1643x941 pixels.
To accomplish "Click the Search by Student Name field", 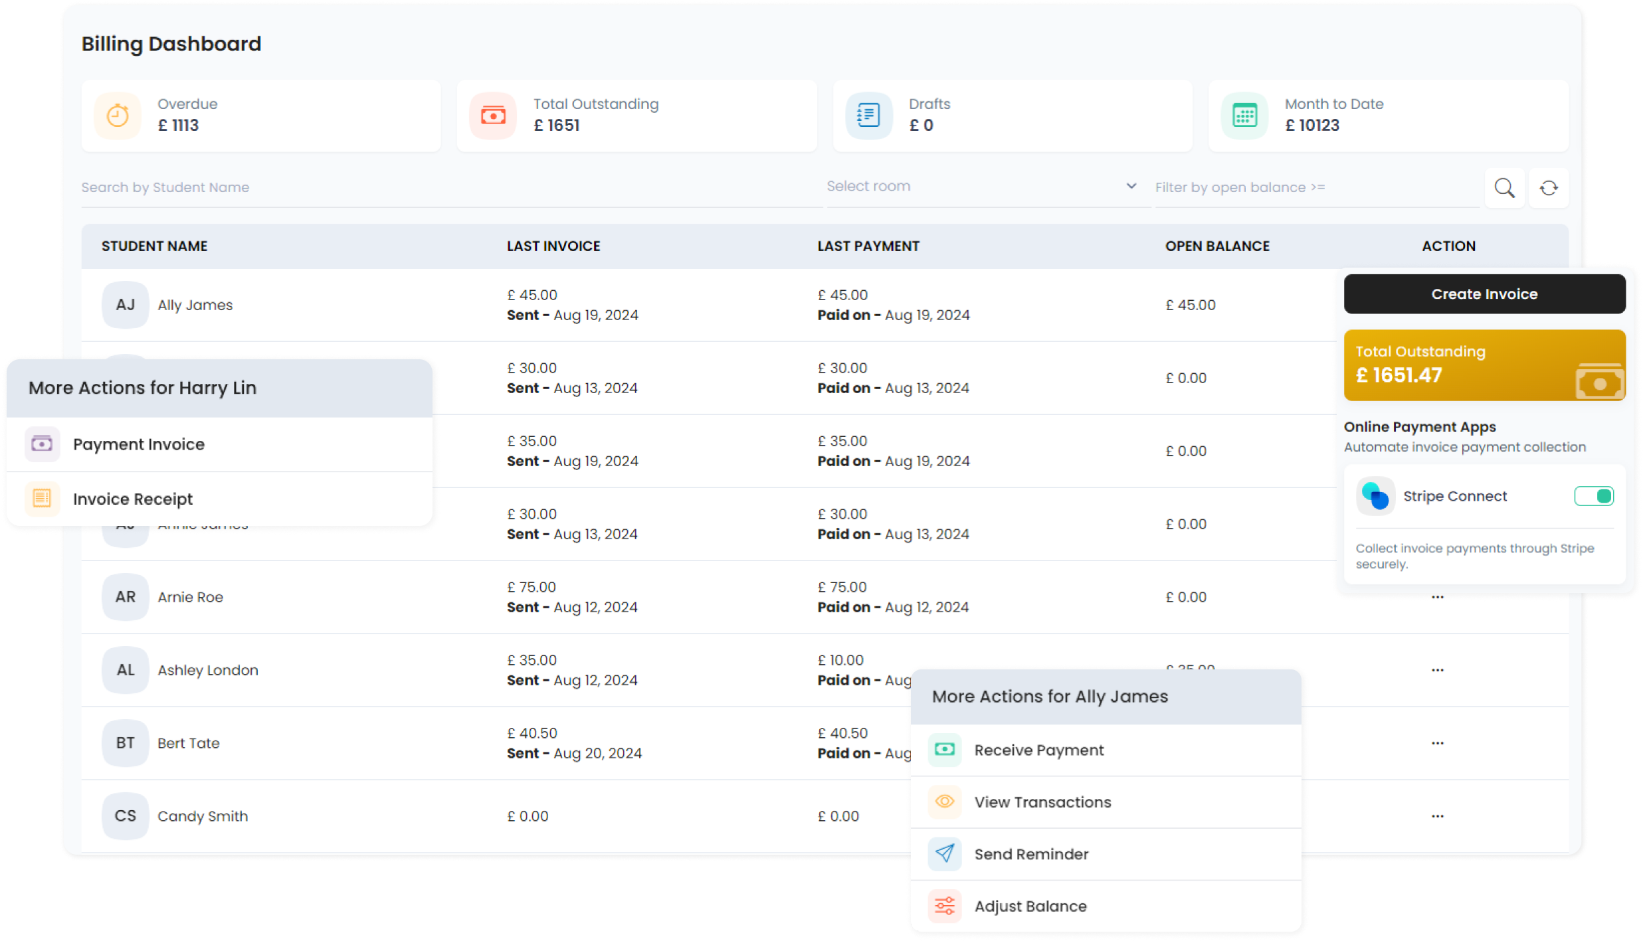I will (x=266, y=187).
